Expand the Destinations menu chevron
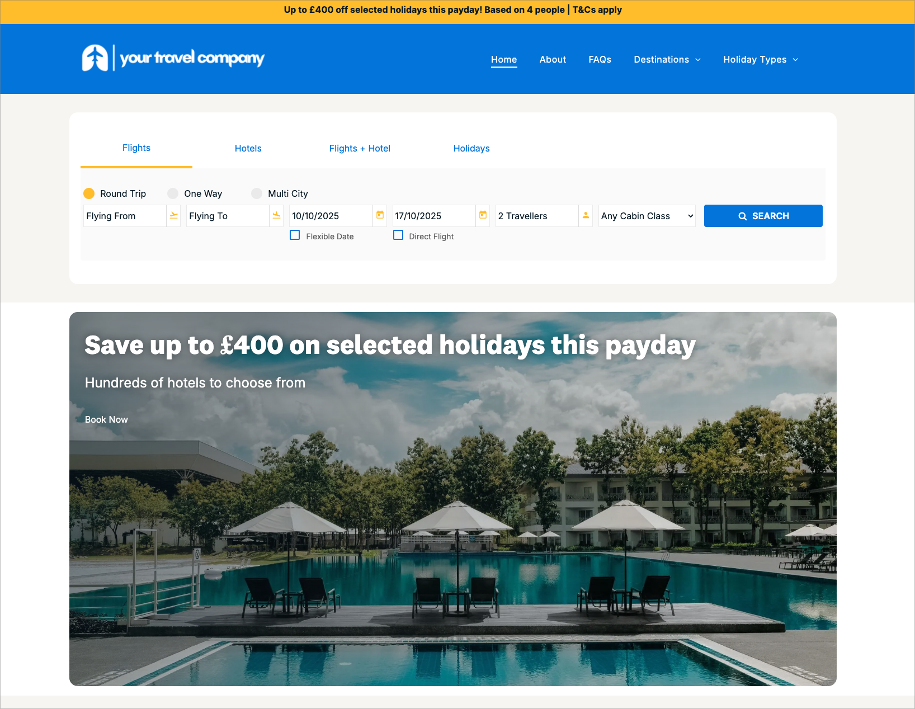This screenshot has width=915, height=709. (697, 60)
